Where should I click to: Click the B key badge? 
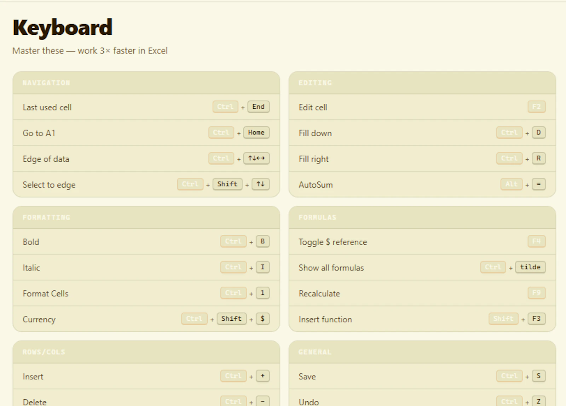(263, 241)
